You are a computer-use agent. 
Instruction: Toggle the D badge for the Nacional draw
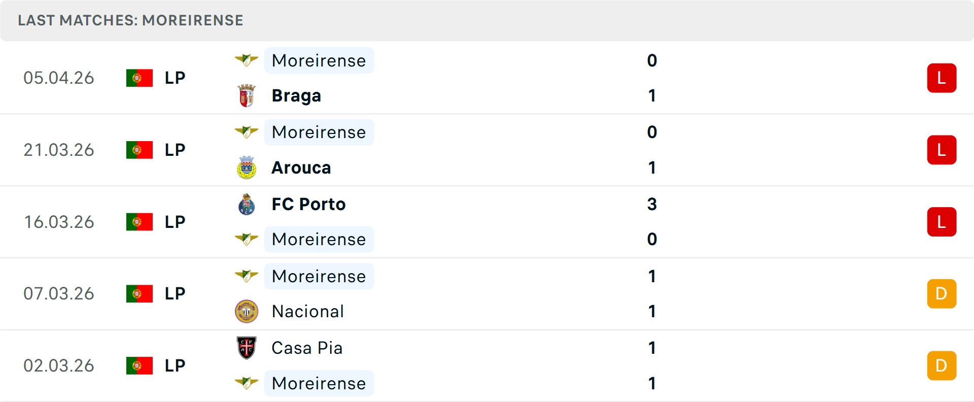942,293
